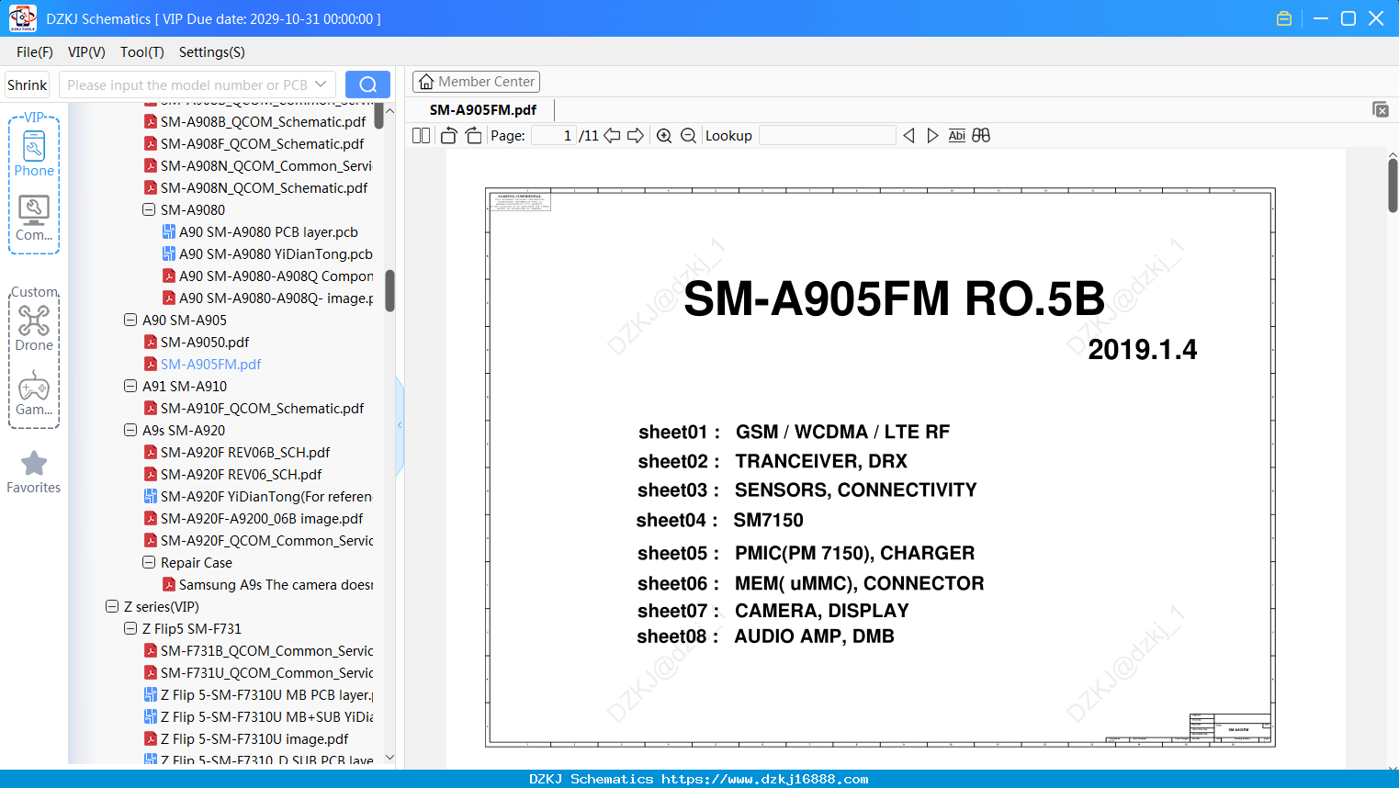This screenshot has width=1399, height=788.
Task: Open Z Flip 5-SM-F7310U image.pdf
Action: click(254, 738)
